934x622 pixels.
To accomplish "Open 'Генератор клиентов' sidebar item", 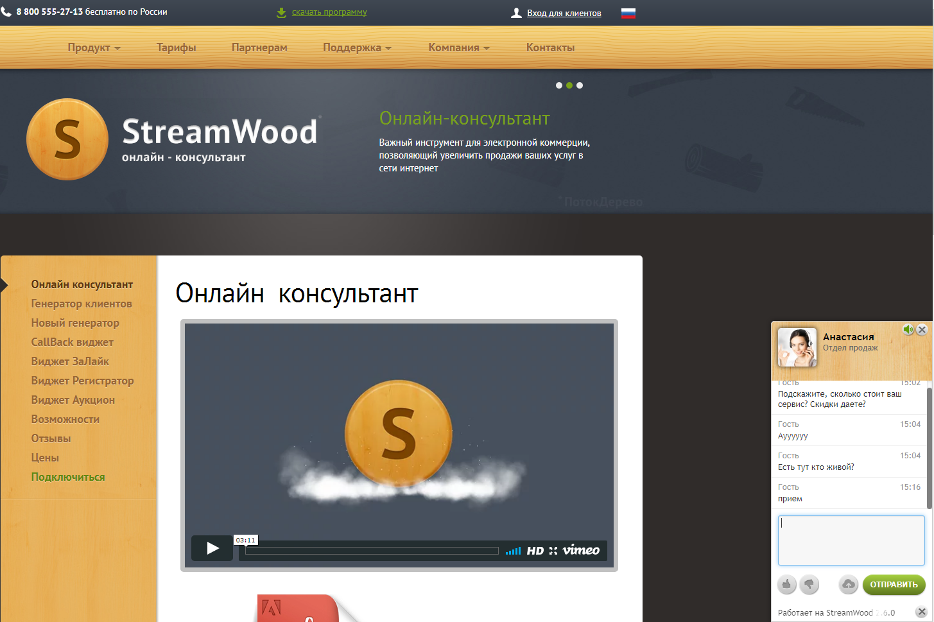I will click(82, 304).
